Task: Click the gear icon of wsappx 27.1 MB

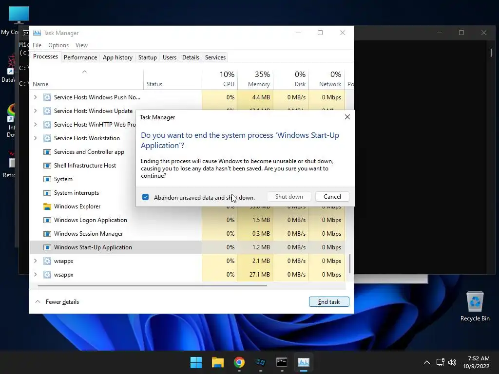Action: [x=47, y=275]
